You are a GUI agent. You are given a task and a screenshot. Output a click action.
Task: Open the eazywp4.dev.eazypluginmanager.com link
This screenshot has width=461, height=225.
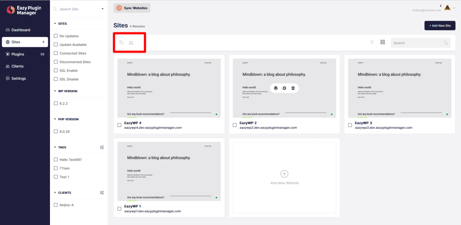[153, 128]
